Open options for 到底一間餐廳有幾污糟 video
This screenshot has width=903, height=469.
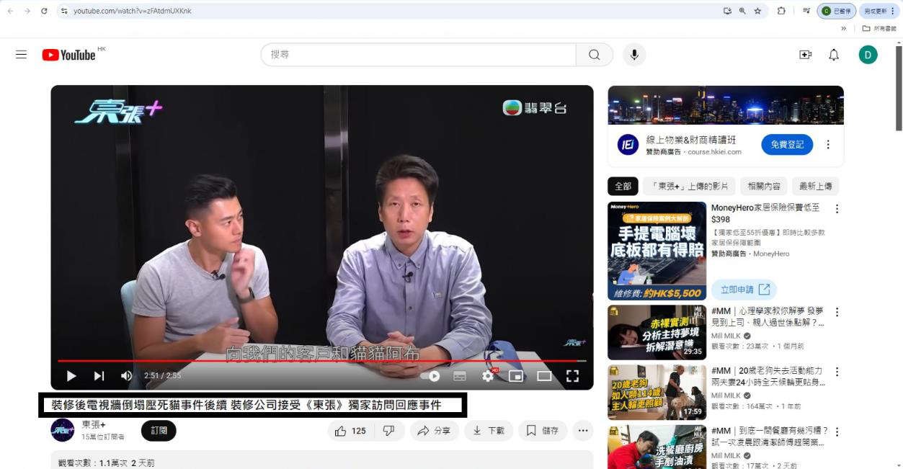(x=837, y=432)
